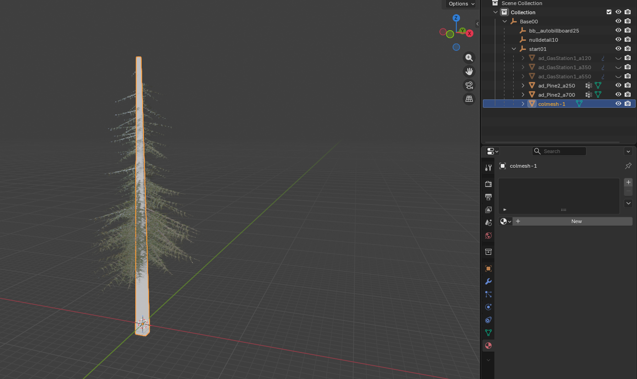Hide ad_Pine2_a250 in the viewport
Image resolution: width=637 pixels, height=379 pixels.
point(618,85)
